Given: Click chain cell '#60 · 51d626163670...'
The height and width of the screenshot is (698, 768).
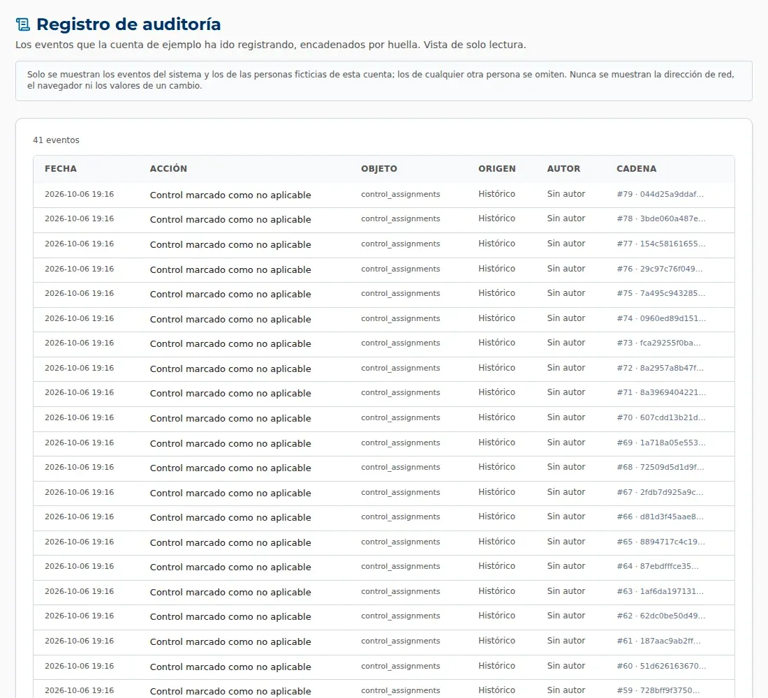Looking at the screenshot, I should (661, 666).
